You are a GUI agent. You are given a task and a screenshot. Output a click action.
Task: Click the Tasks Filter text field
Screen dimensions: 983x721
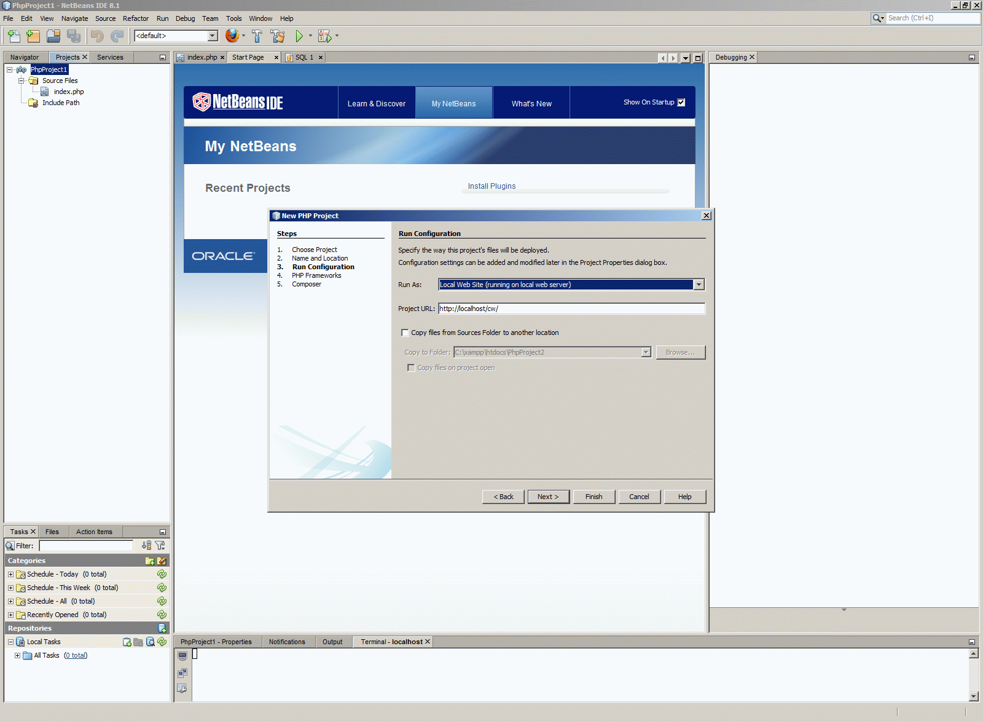tap(86, 545)
